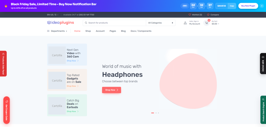Screen dimensions: 266x127
Task: Click magnifier icon on Product Search Engine tab
Action: click(x=263, y=99)
